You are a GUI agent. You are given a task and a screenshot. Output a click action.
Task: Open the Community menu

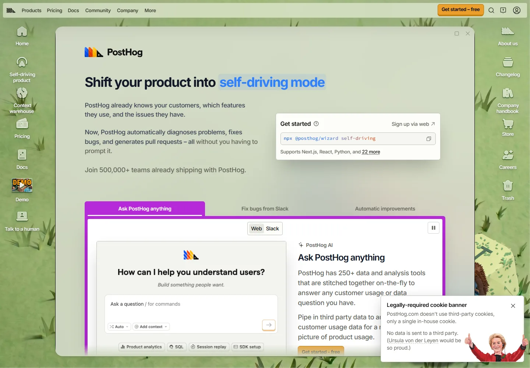[x=98, y=10]
